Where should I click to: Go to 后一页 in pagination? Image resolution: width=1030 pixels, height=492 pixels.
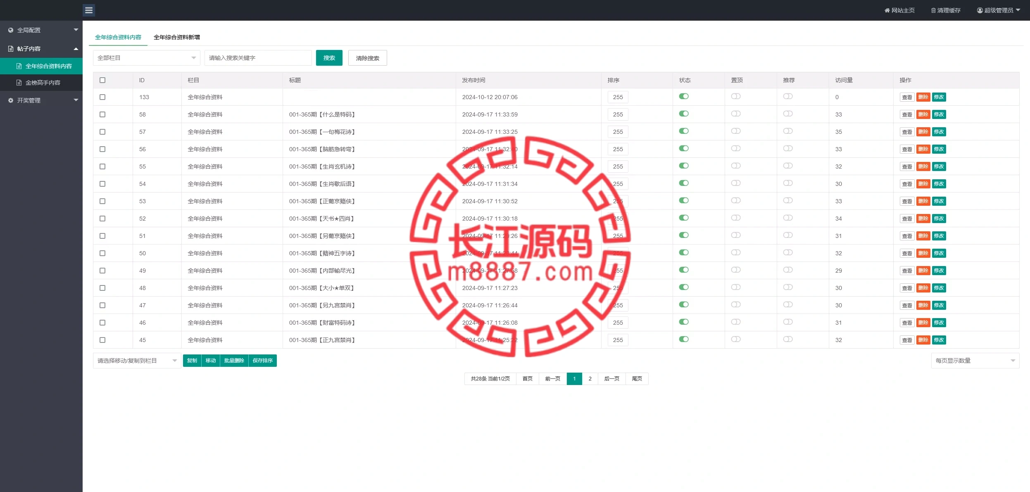click(612, 379)
